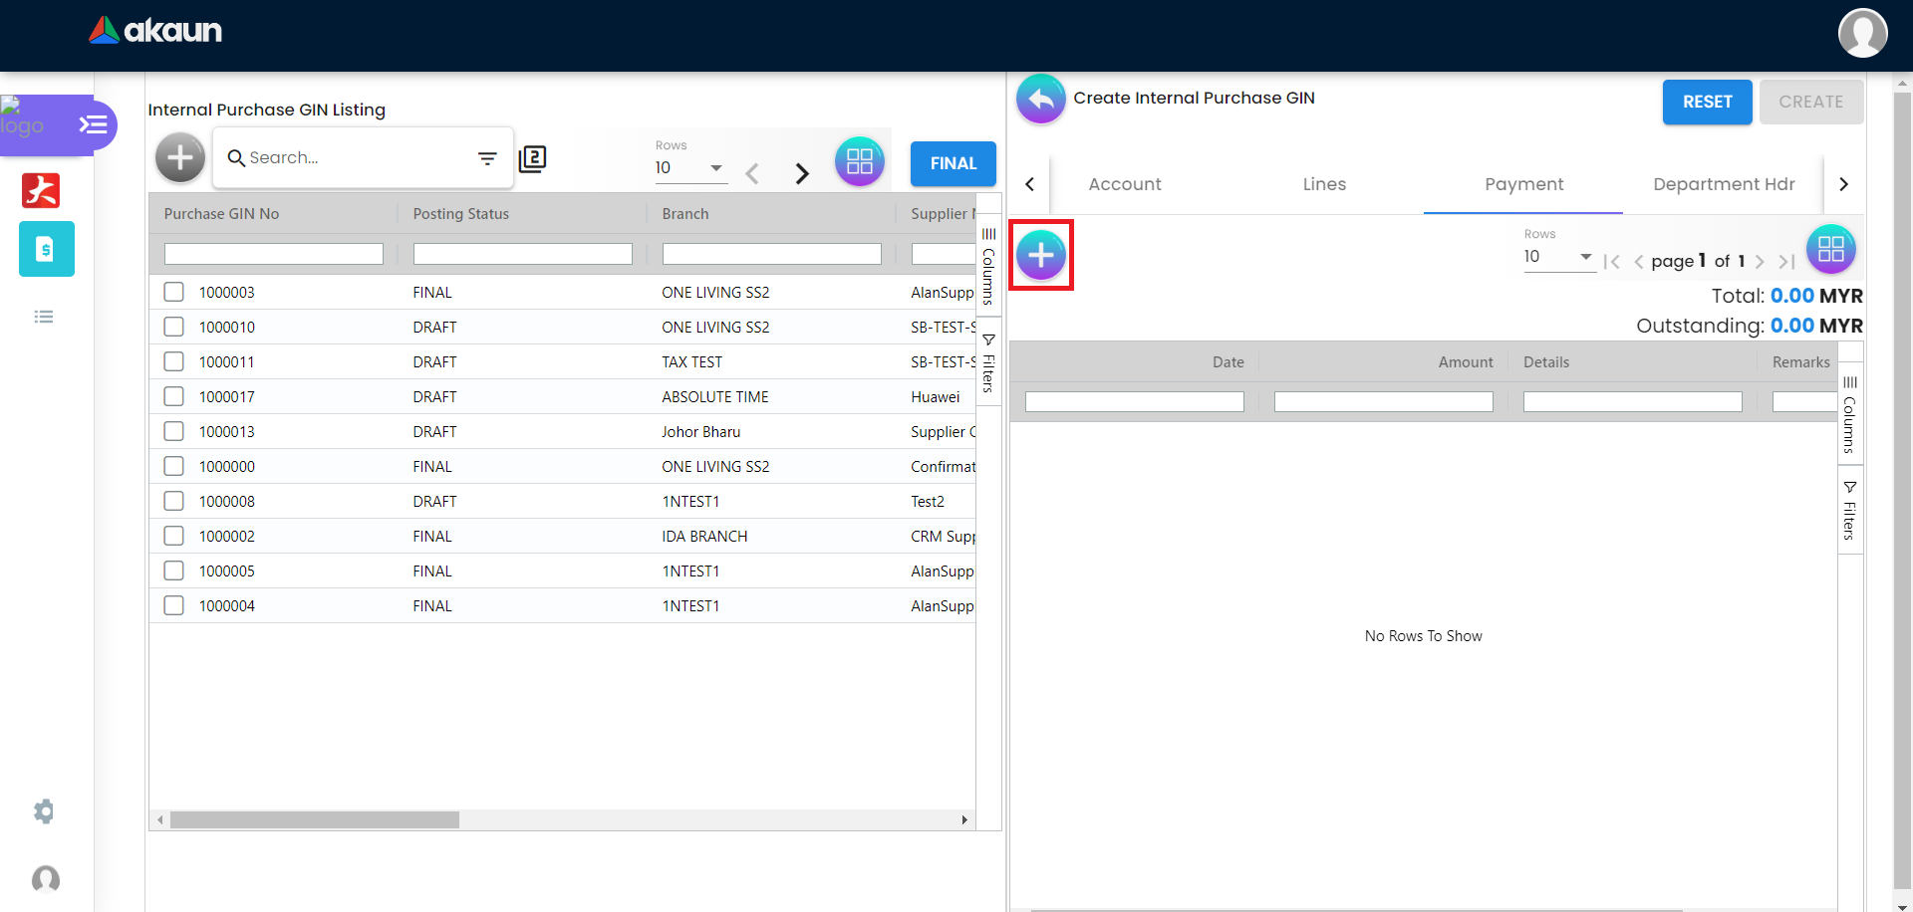Expand the Columns side panel in listing
1913x912 pixels.
[988, 266]
